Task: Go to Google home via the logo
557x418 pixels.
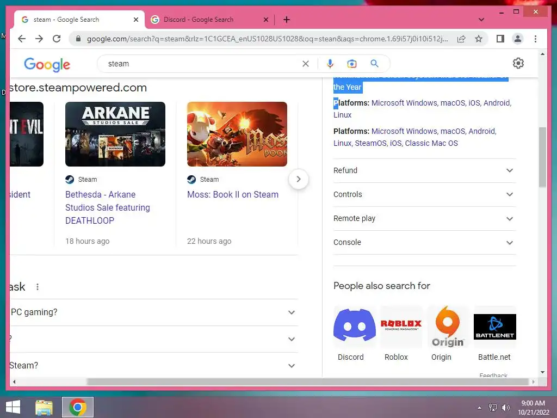Action: coord(47,64)
